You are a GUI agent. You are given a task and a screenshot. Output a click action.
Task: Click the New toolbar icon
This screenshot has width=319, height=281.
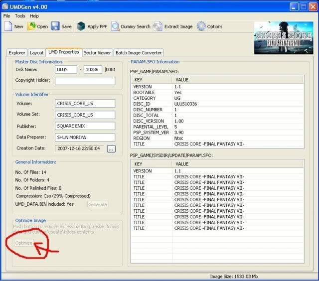click(x=8, y=26)
